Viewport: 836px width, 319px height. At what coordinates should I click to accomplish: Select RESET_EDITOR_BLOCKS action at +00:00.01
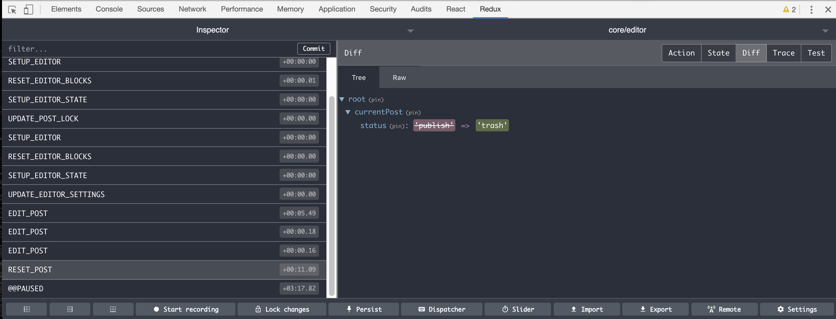(x=164, y=81)
